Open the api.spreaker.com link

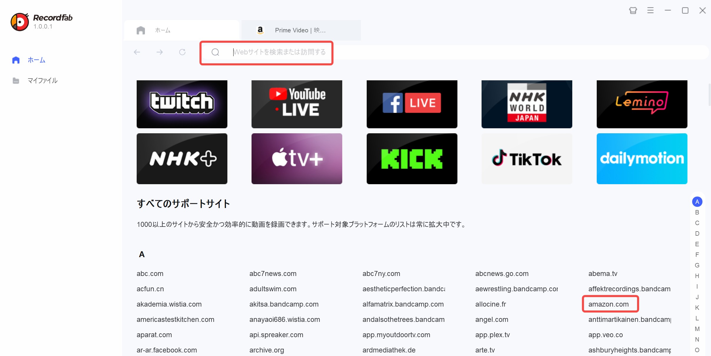coord(276,335)
